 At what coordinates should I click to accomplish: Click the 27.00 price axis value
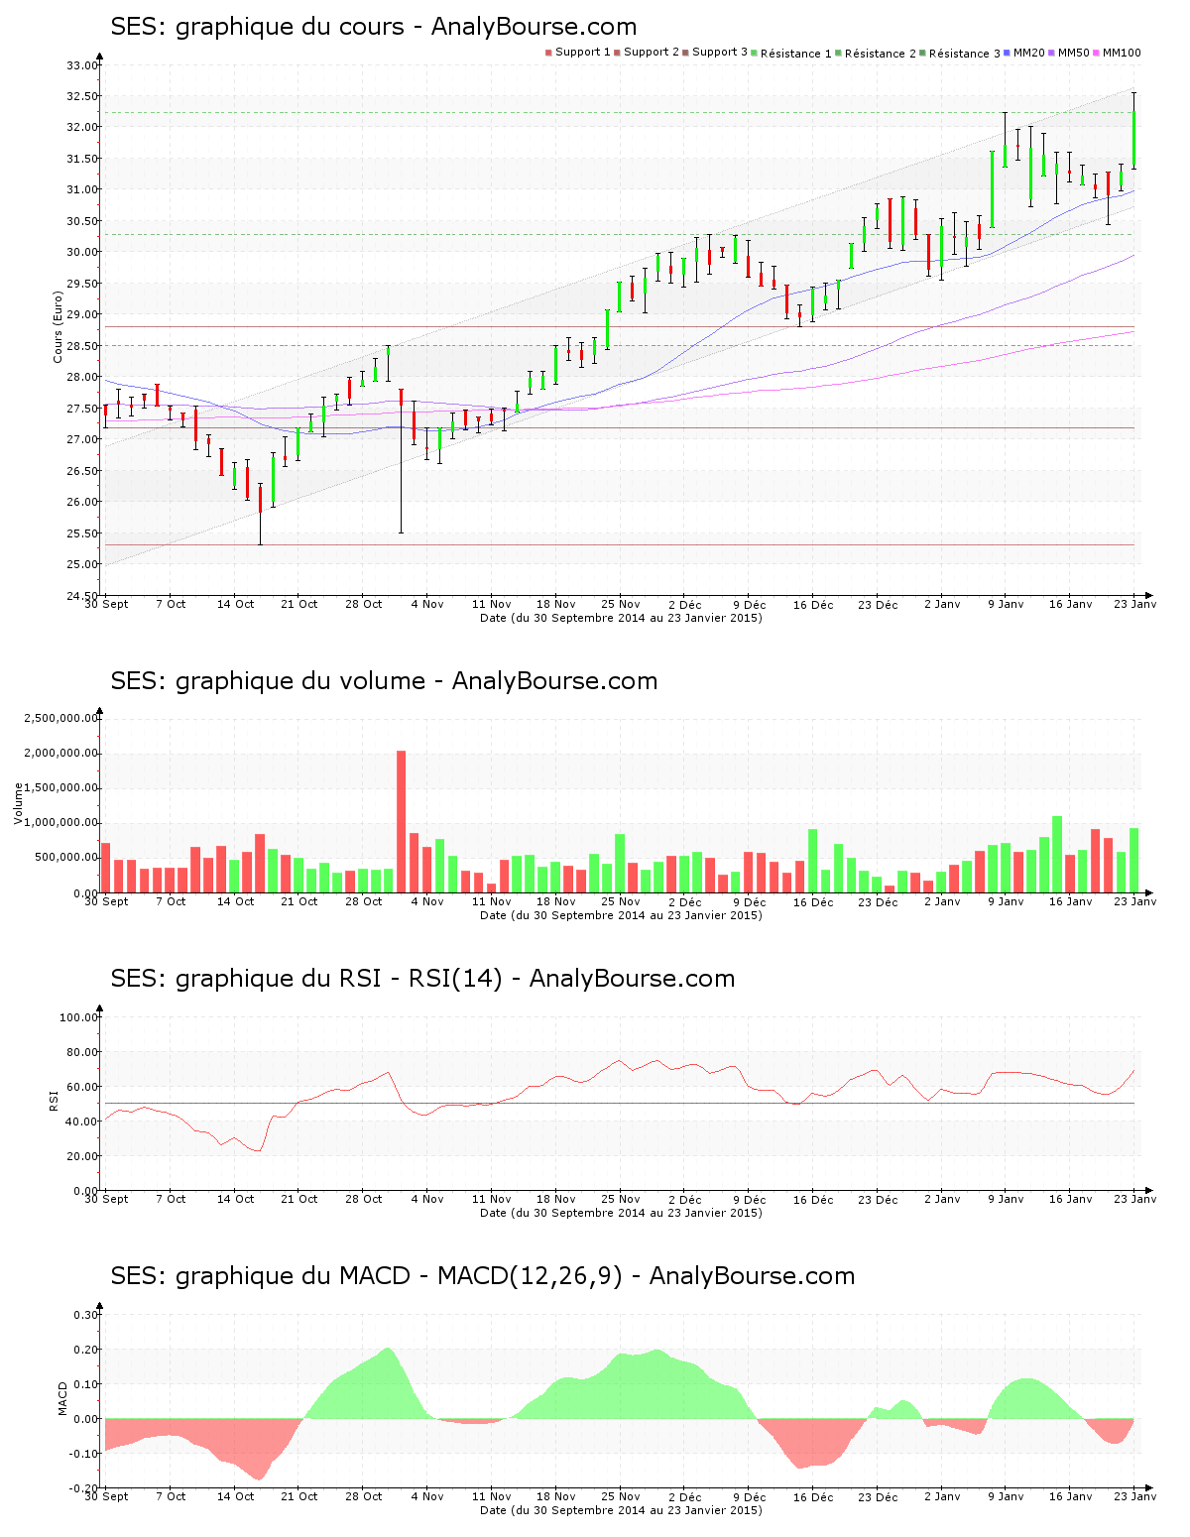click(x=82, y=439)
